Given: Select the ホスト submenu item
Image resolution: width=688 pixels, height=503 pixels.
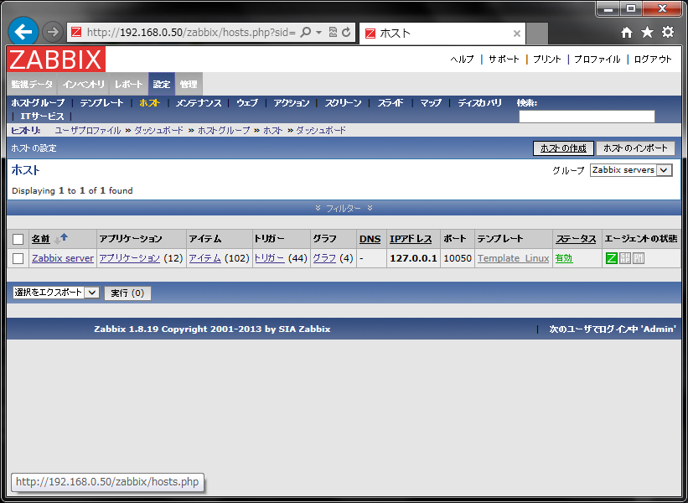Looking at the screenshot, I should pos(150,103).
